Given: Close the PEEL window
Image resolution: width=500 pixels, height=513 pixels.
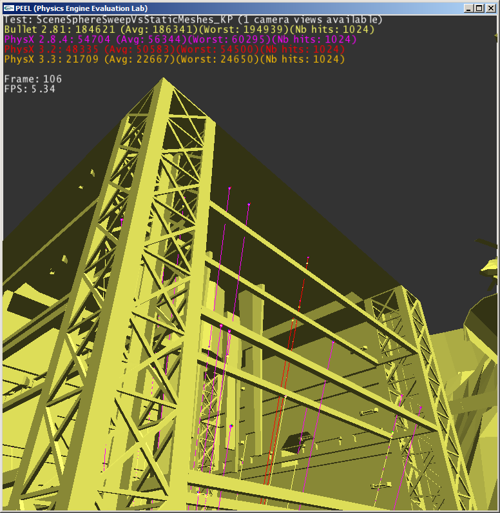Looking at the screenshot, I should [x=490, y=8].
